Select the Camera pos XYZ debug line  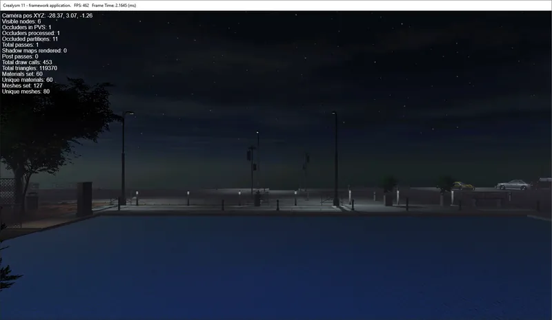[47, 15]
